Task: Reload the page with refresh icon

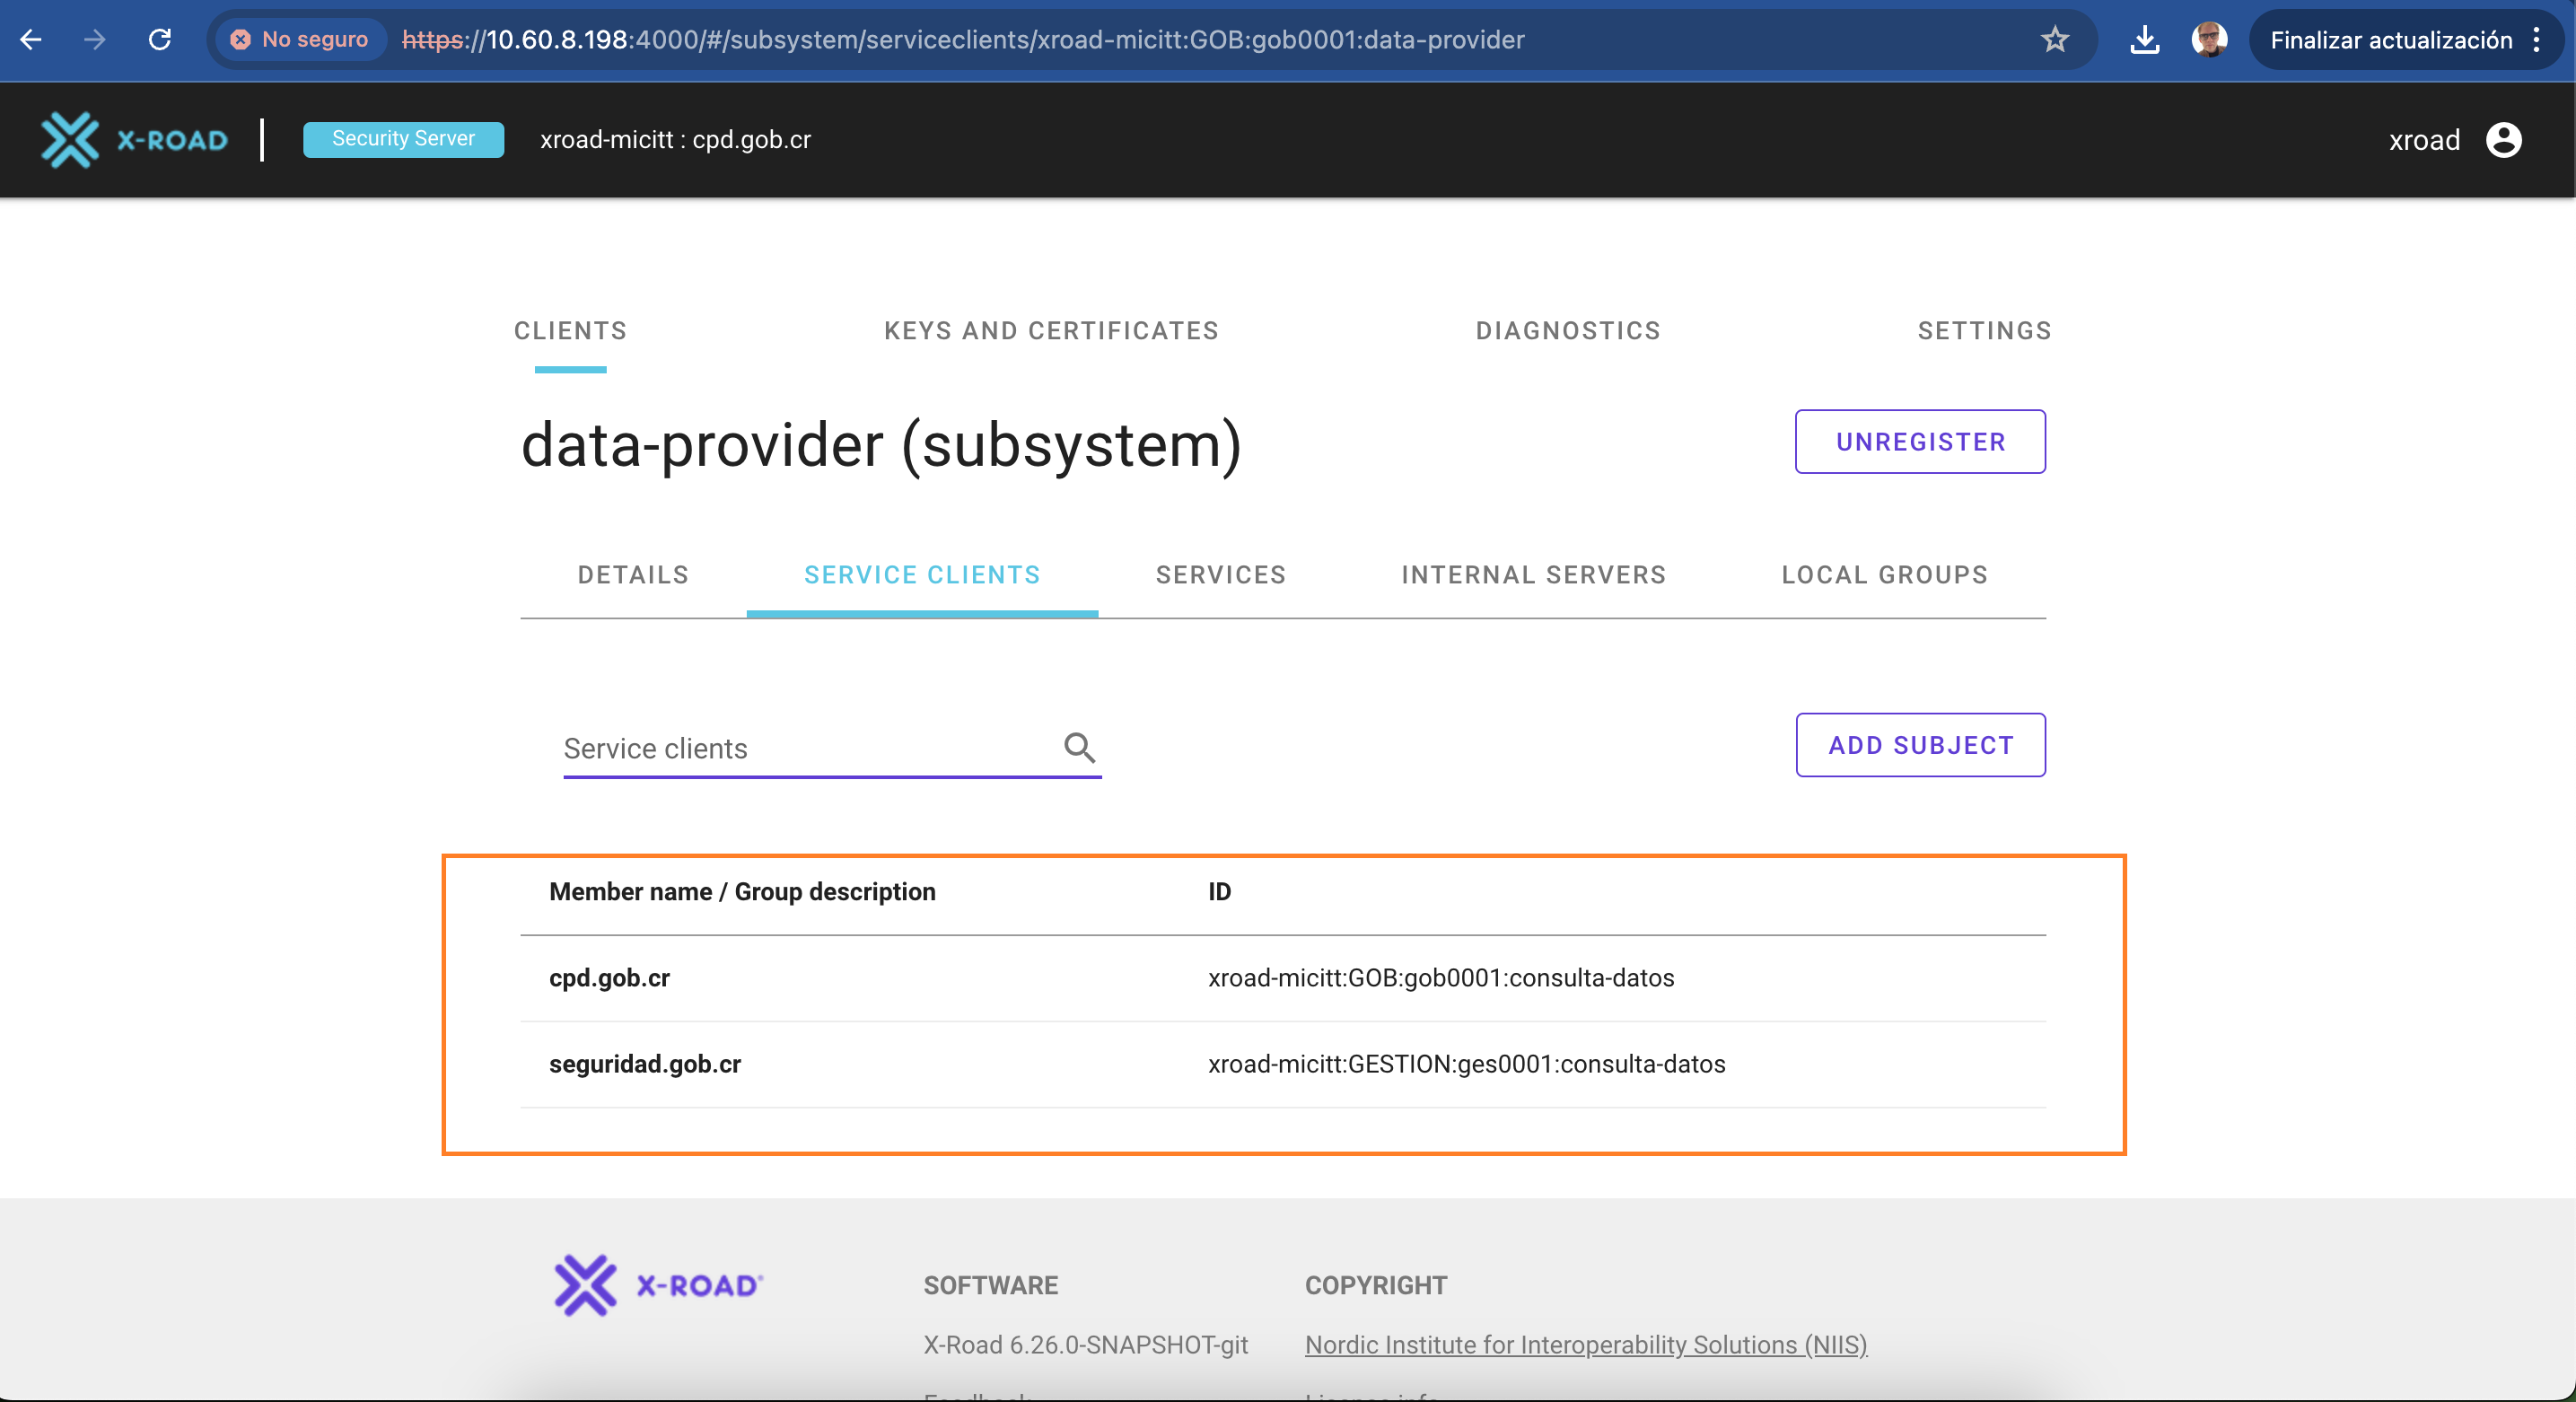Action: click(160, 40)
